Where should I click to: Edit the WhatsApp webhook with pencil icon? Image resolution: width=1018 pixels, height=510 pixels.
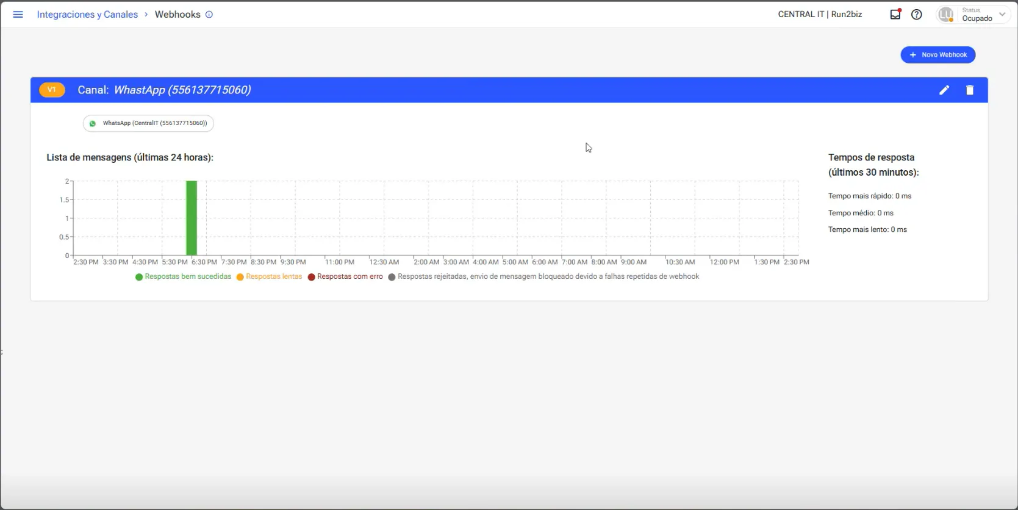944,90
